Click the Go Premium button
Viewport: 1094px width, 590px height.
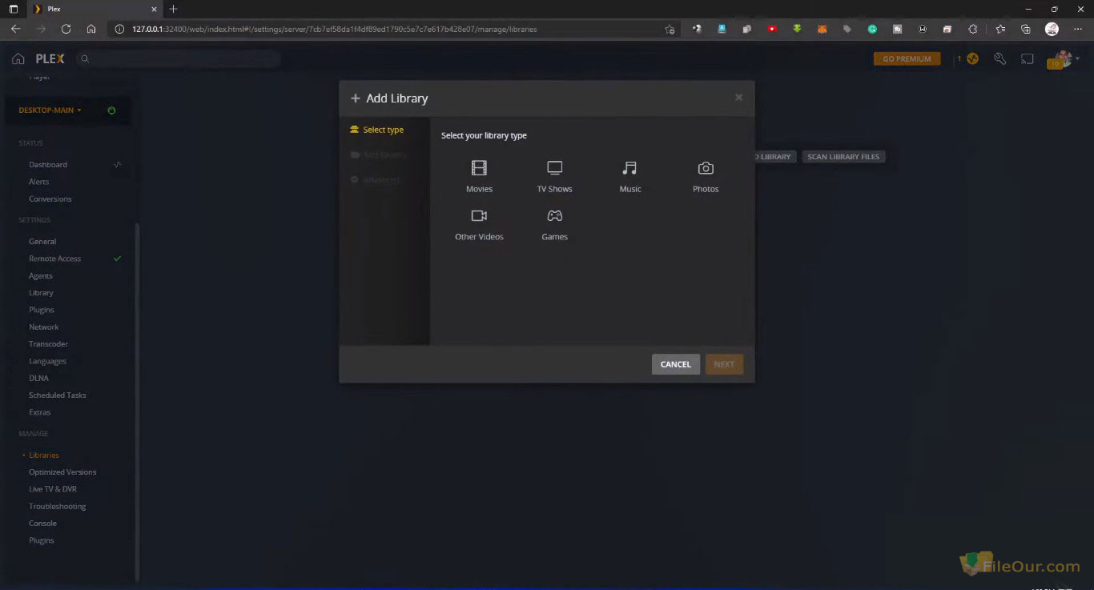pos(907,58)
